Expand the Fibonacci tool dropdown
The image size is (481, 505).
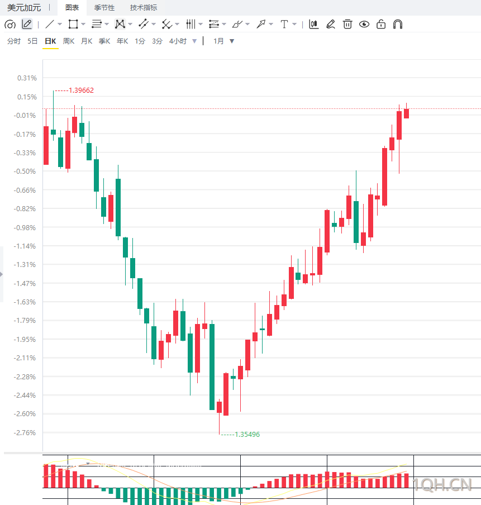[224, 24]
